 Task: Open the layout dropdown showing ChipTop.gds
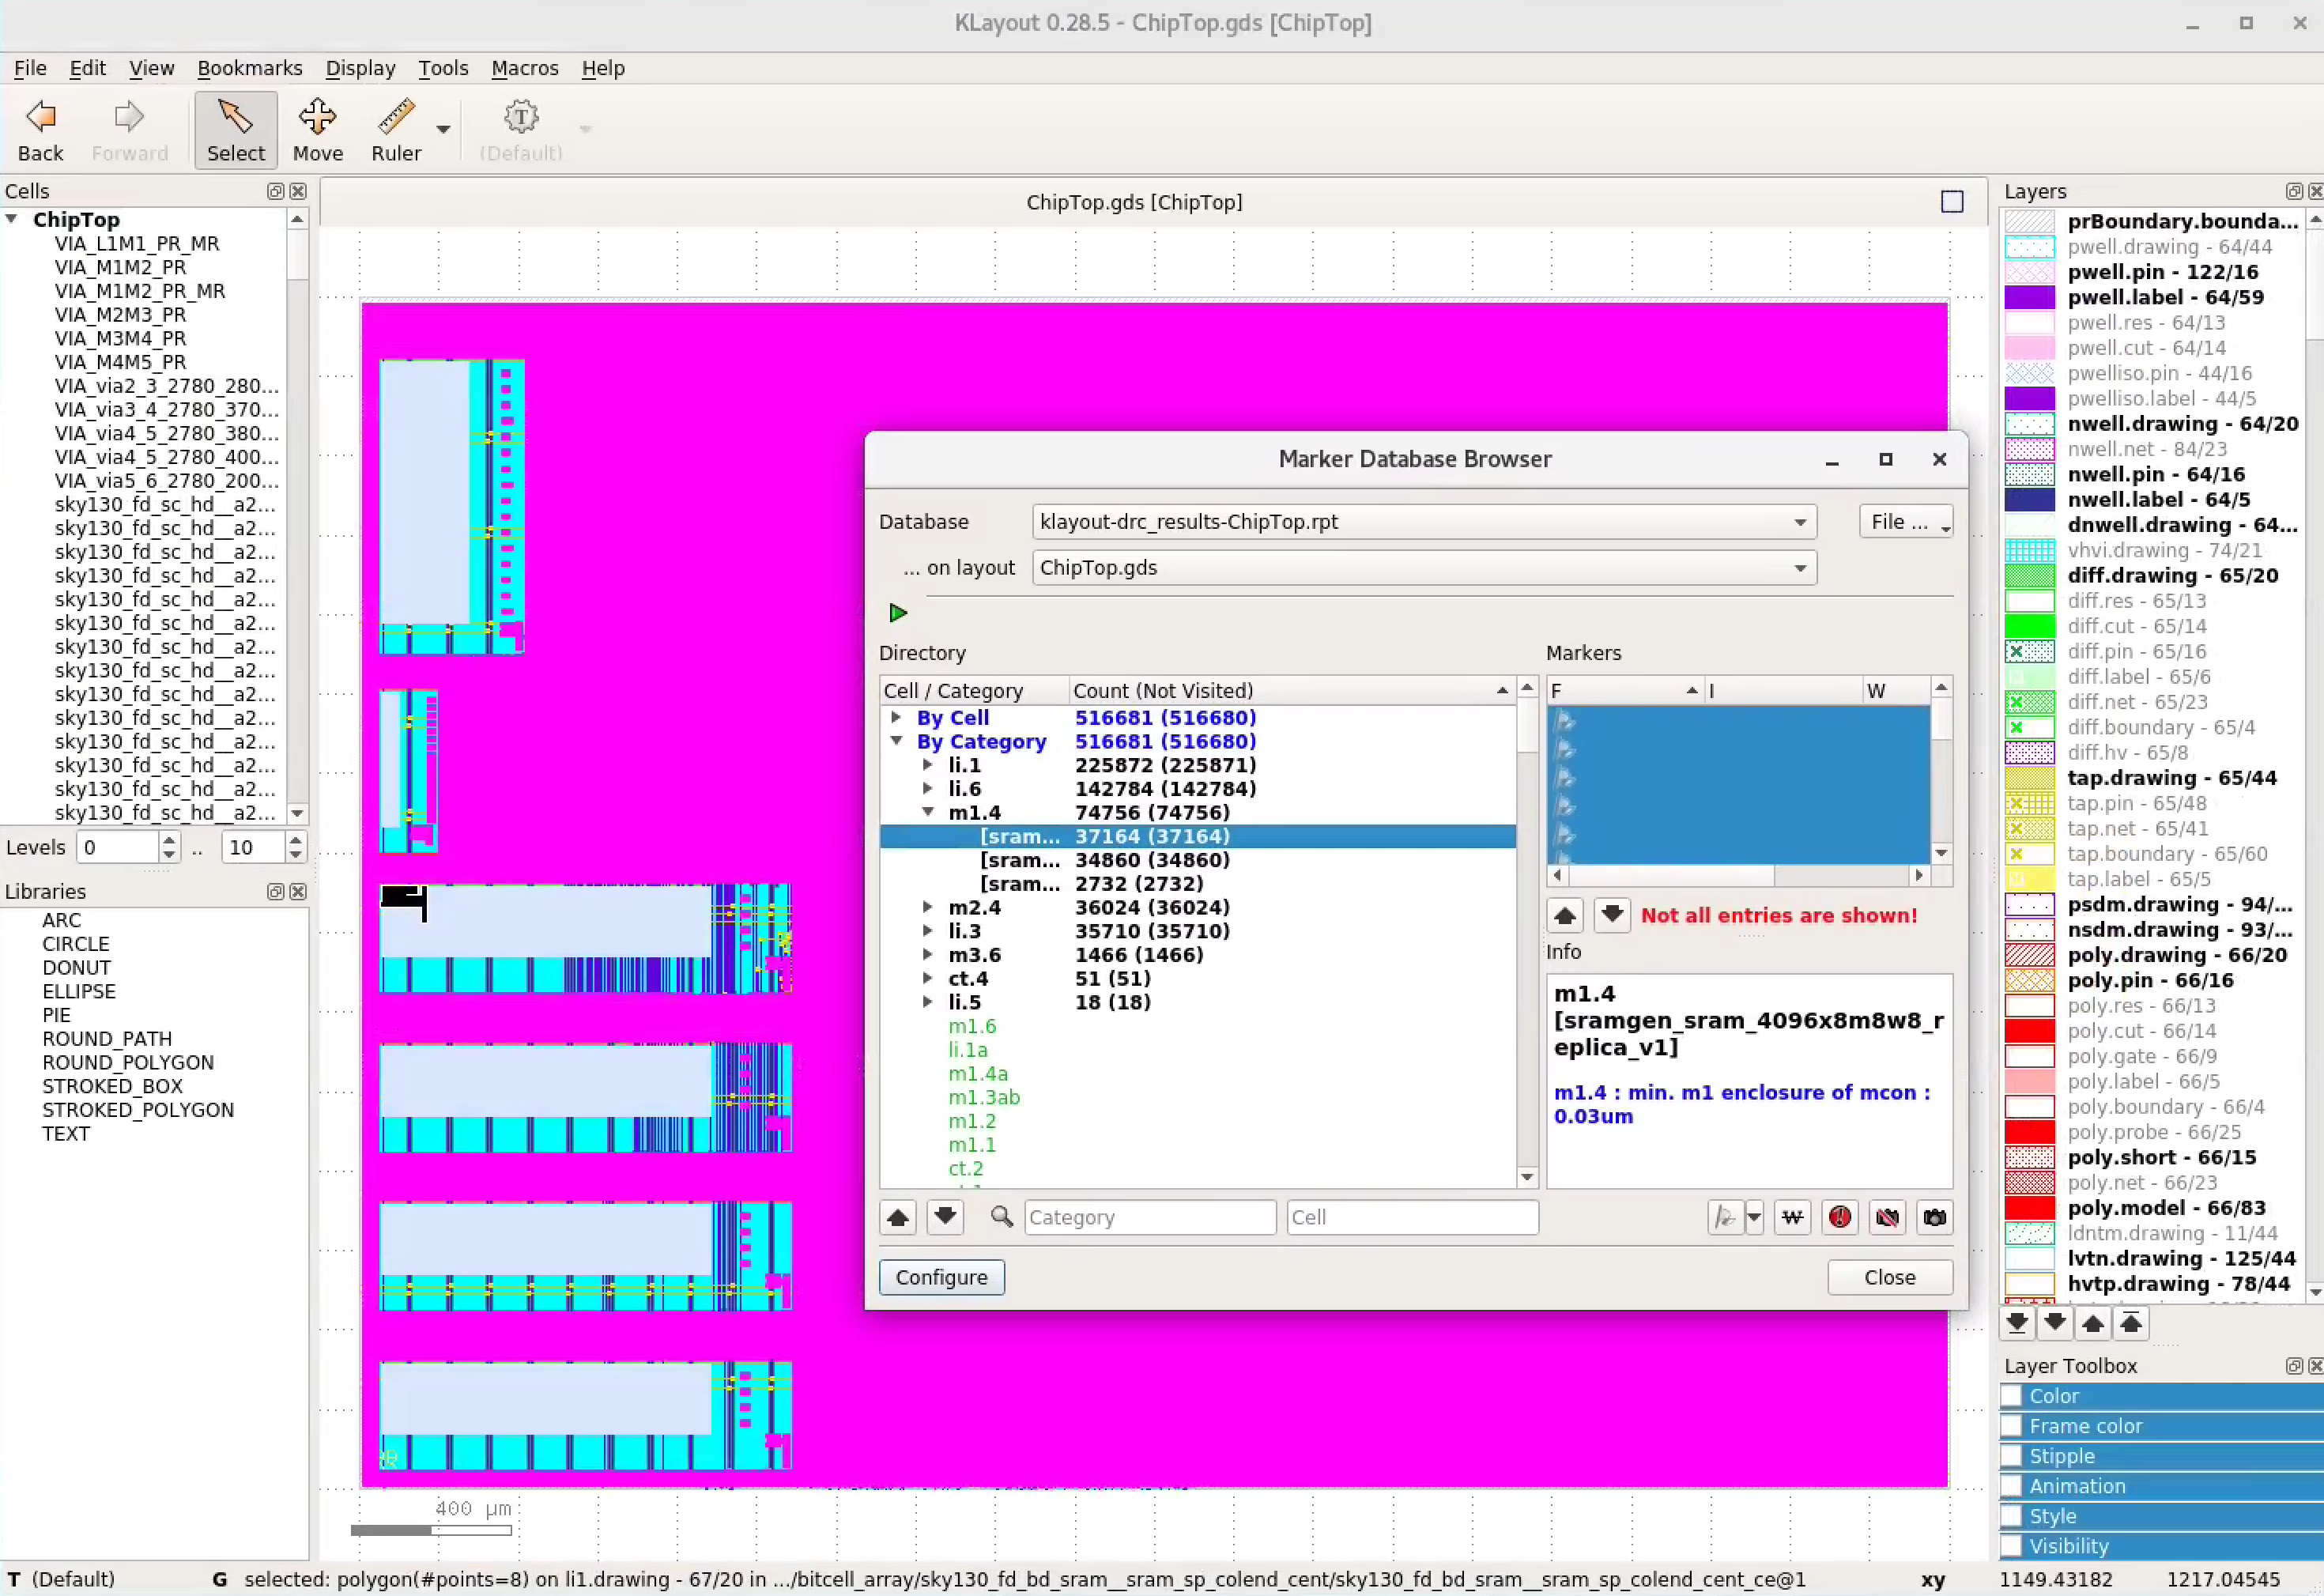tap(1424, 568)
